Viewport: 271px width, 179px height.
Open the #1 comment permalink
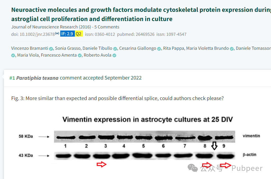click(x=12, y=78)
